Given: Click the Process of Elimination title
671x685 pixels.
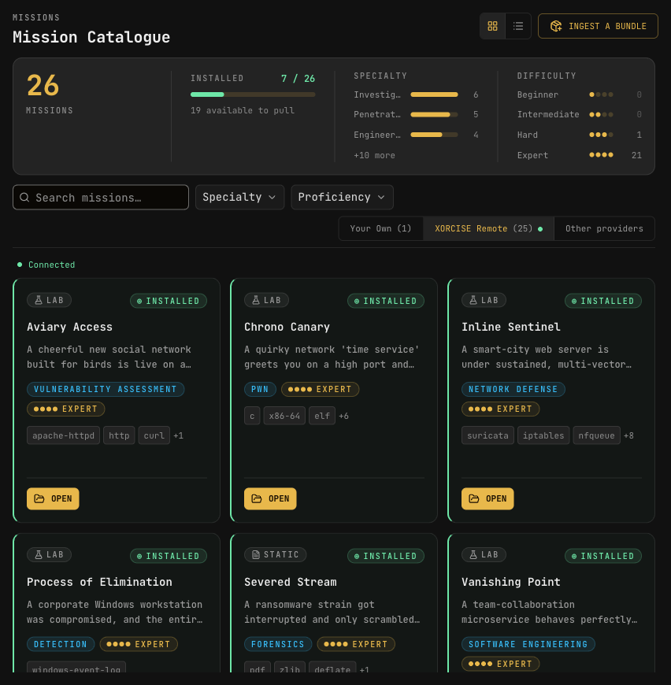Looking at the screenshot, I should pyautogui.click(x=99, y=582).
